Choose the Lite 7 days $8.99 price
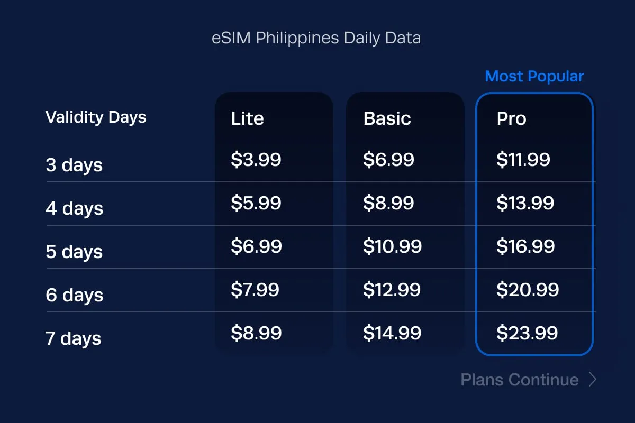 coord(256,333)
